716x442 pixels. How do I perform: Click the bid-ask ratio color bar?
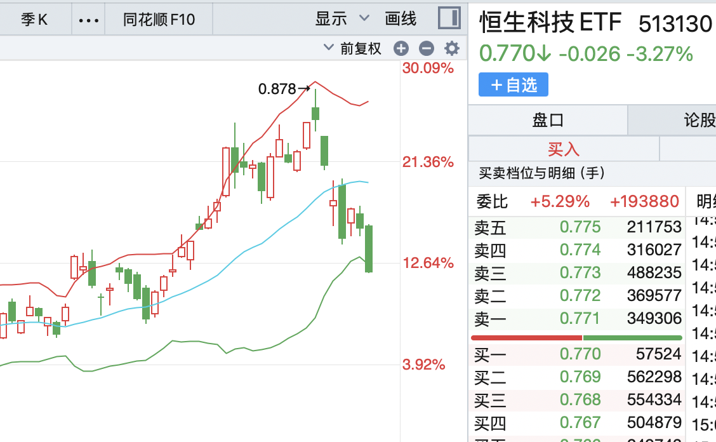576,337
